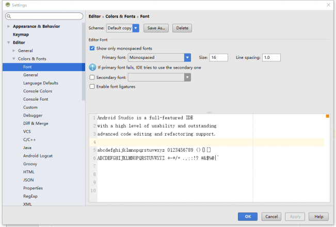Open the Primary font dropdown
Image resolution: width=336 pixels, height=227 pixels.
point(159,57)
